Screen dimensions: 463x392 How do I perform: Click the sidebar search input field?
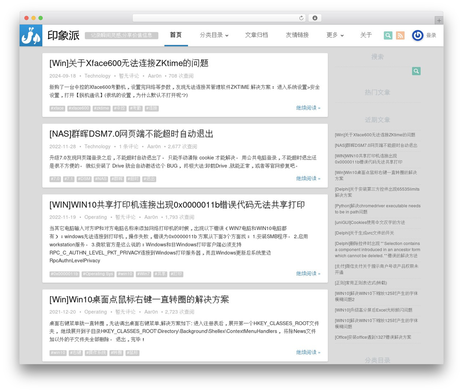(x=373, y=71)
